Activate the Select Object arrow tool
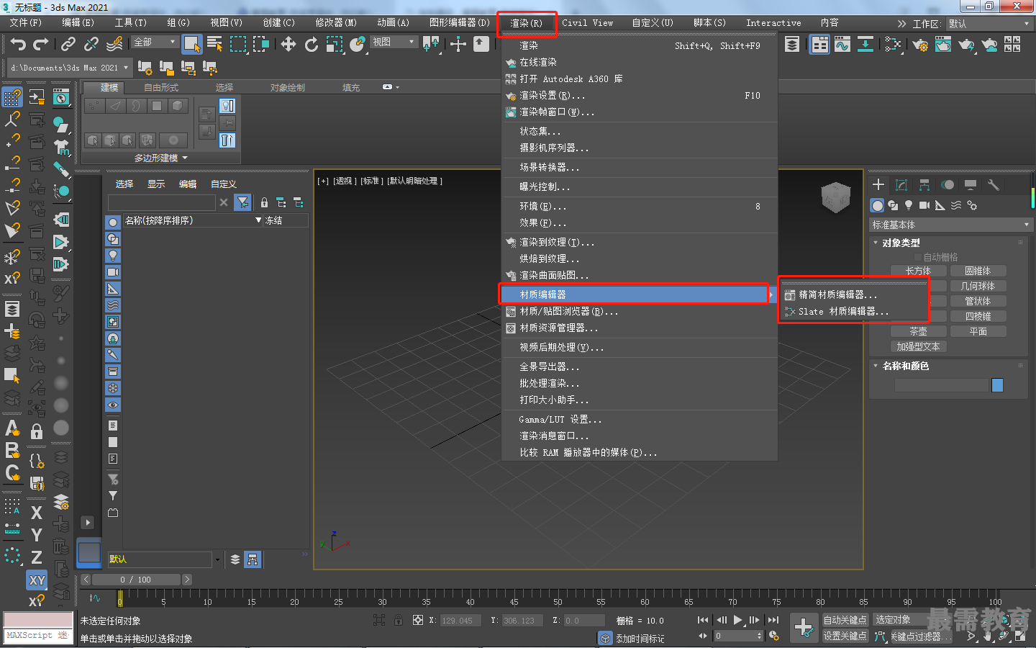1036x648 pixels. point(191,45)
